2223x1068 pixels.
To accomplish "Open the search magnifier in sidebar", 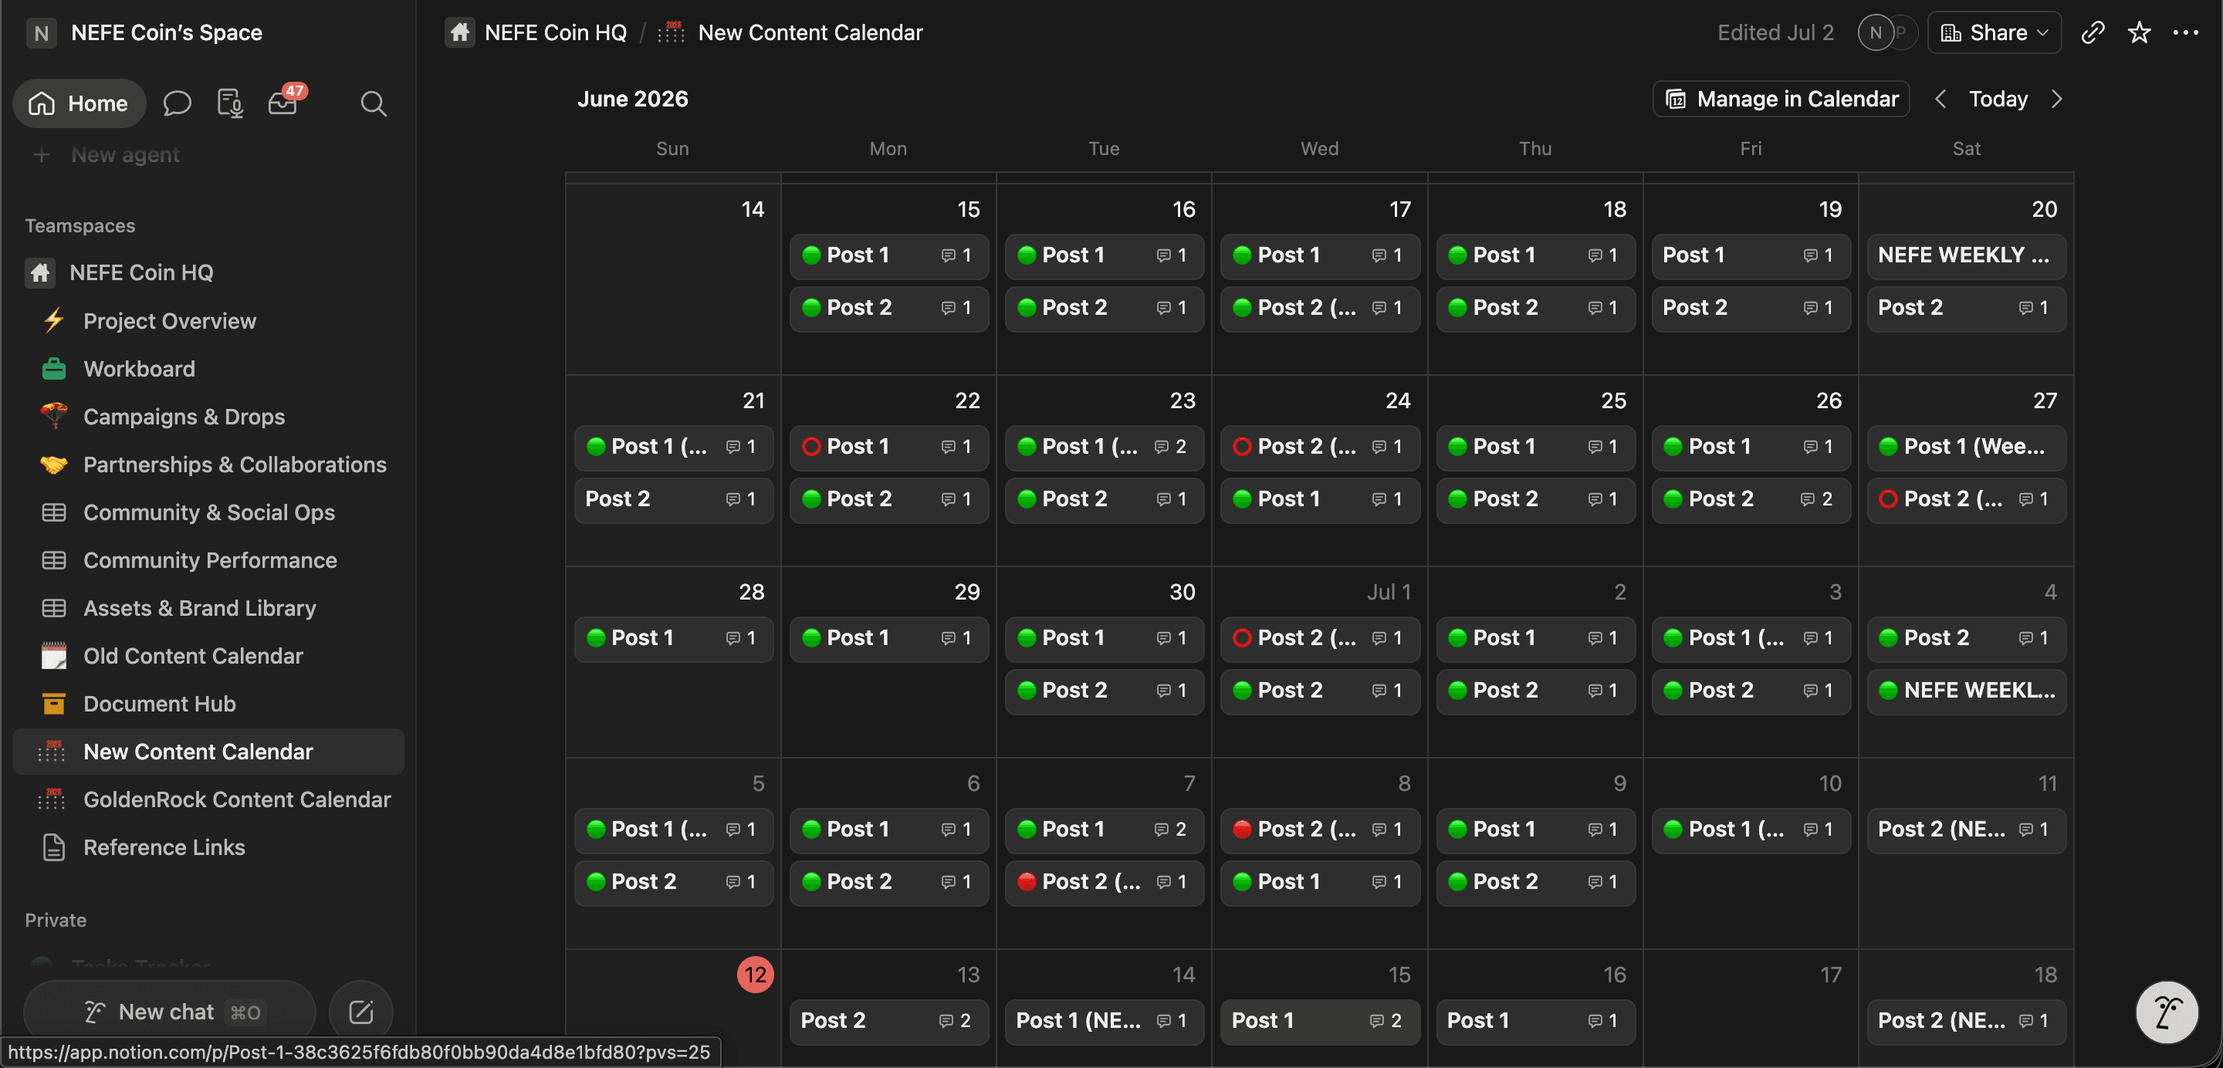I will pyautogui.click(x=373, y=103).
